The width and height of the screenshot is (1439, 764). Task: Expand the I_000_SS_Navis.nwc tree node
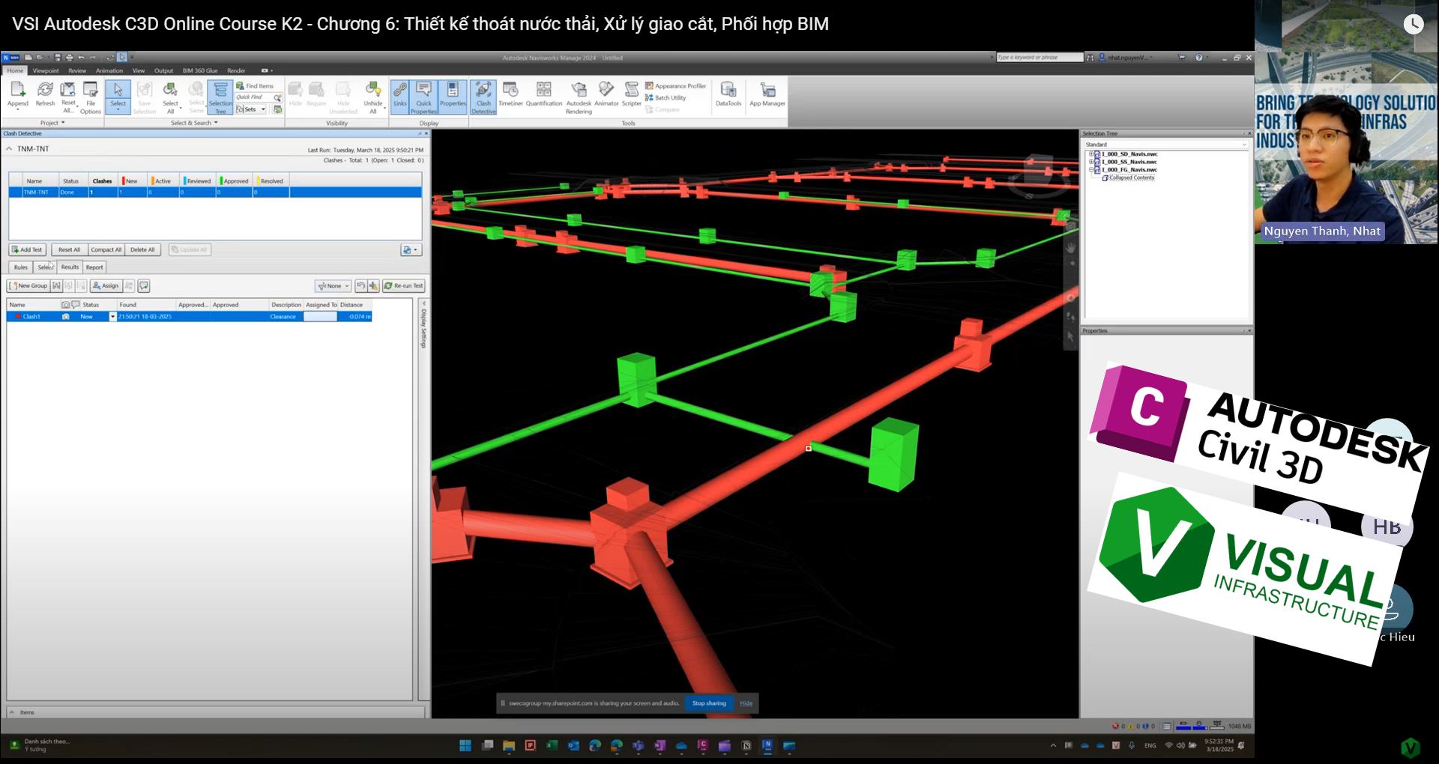pyautogui.click(x=1091, y=162)
